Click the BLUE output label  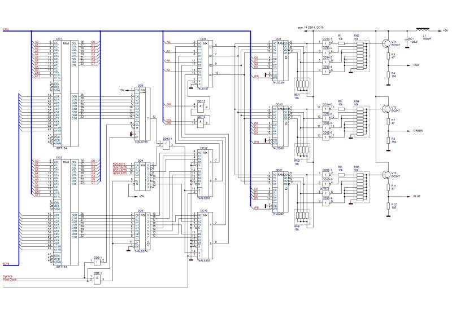(x=416, y=196)
